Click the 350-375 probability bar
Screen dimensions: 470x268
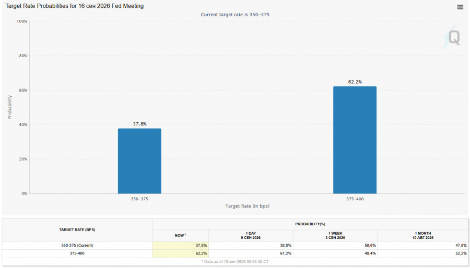pos(139,161)
